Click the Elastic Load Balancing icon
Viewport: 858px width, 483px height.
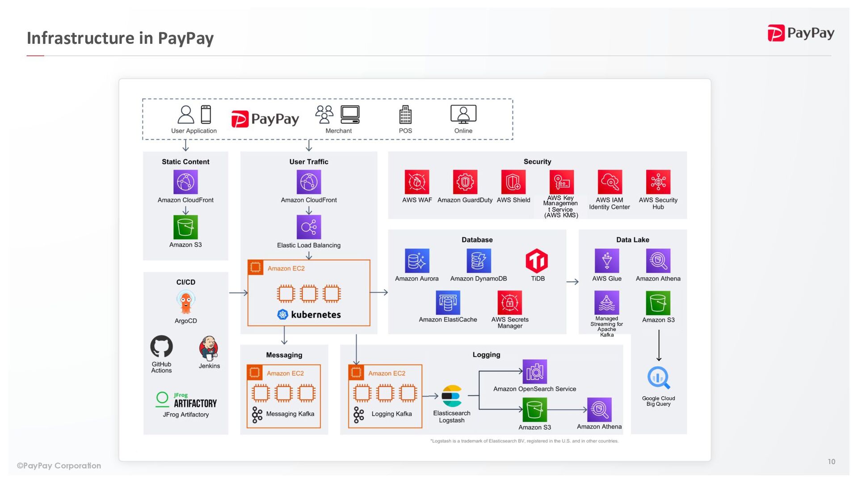(x=308, y=227)
